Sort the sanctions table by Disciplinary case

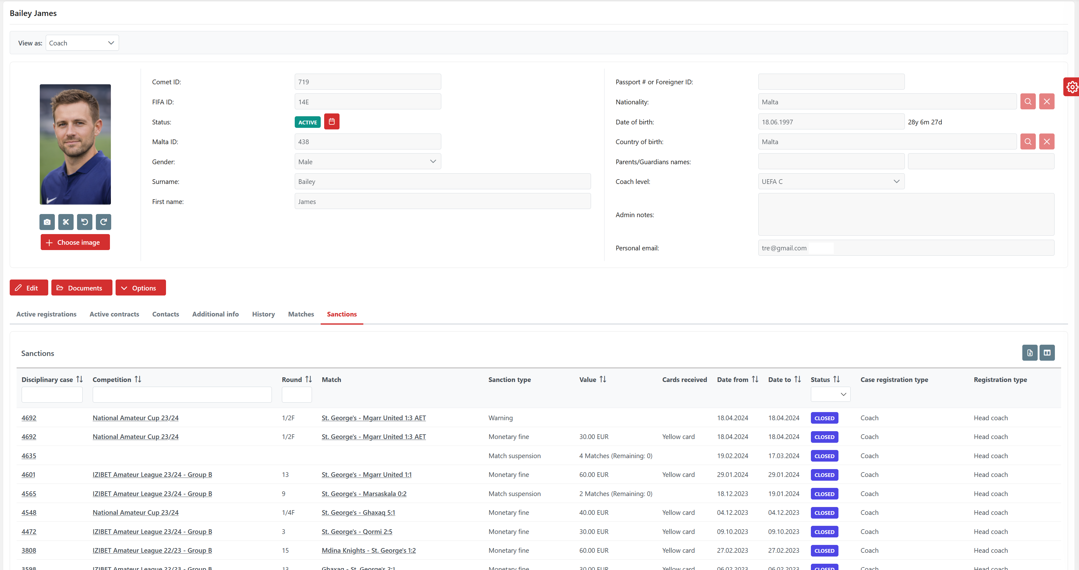point(80,379)
